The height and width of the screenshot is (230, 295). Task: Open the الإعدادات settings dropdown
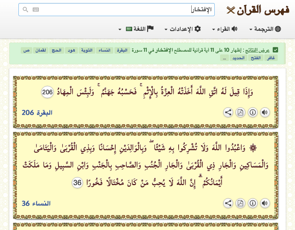click(x=183, y=29)
